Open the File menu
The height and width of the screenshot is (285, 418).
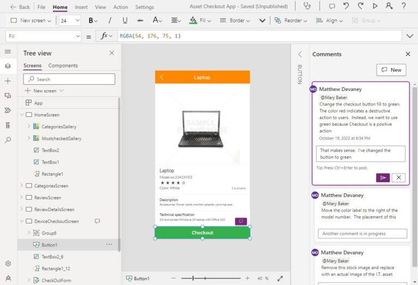click(x=41, y=7)
